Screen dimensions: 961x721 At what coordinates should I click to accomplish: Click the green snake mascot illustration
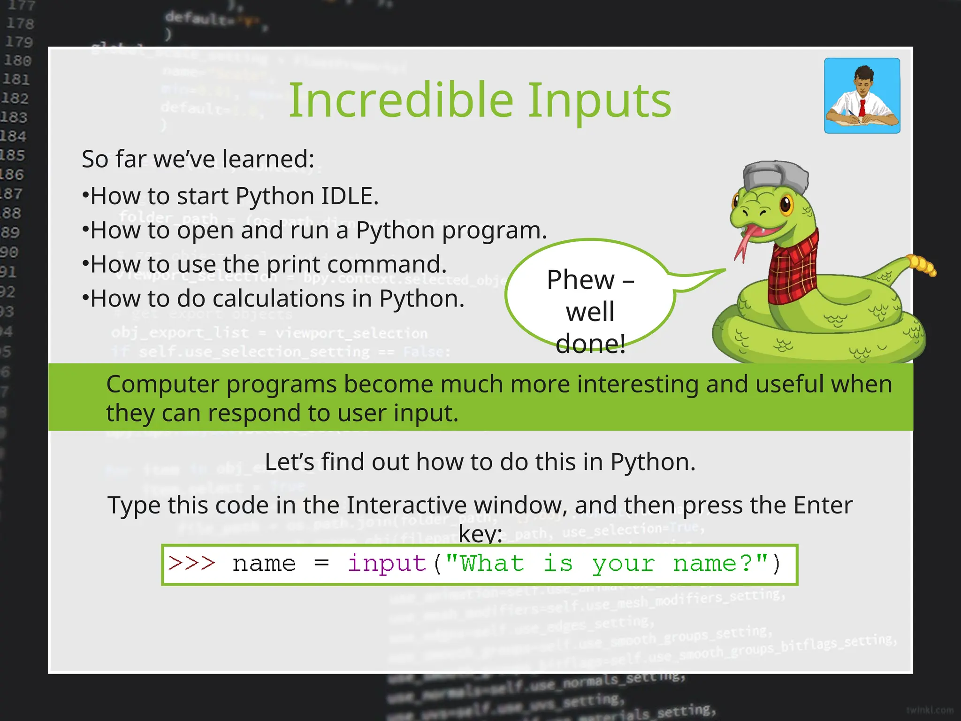824,262
